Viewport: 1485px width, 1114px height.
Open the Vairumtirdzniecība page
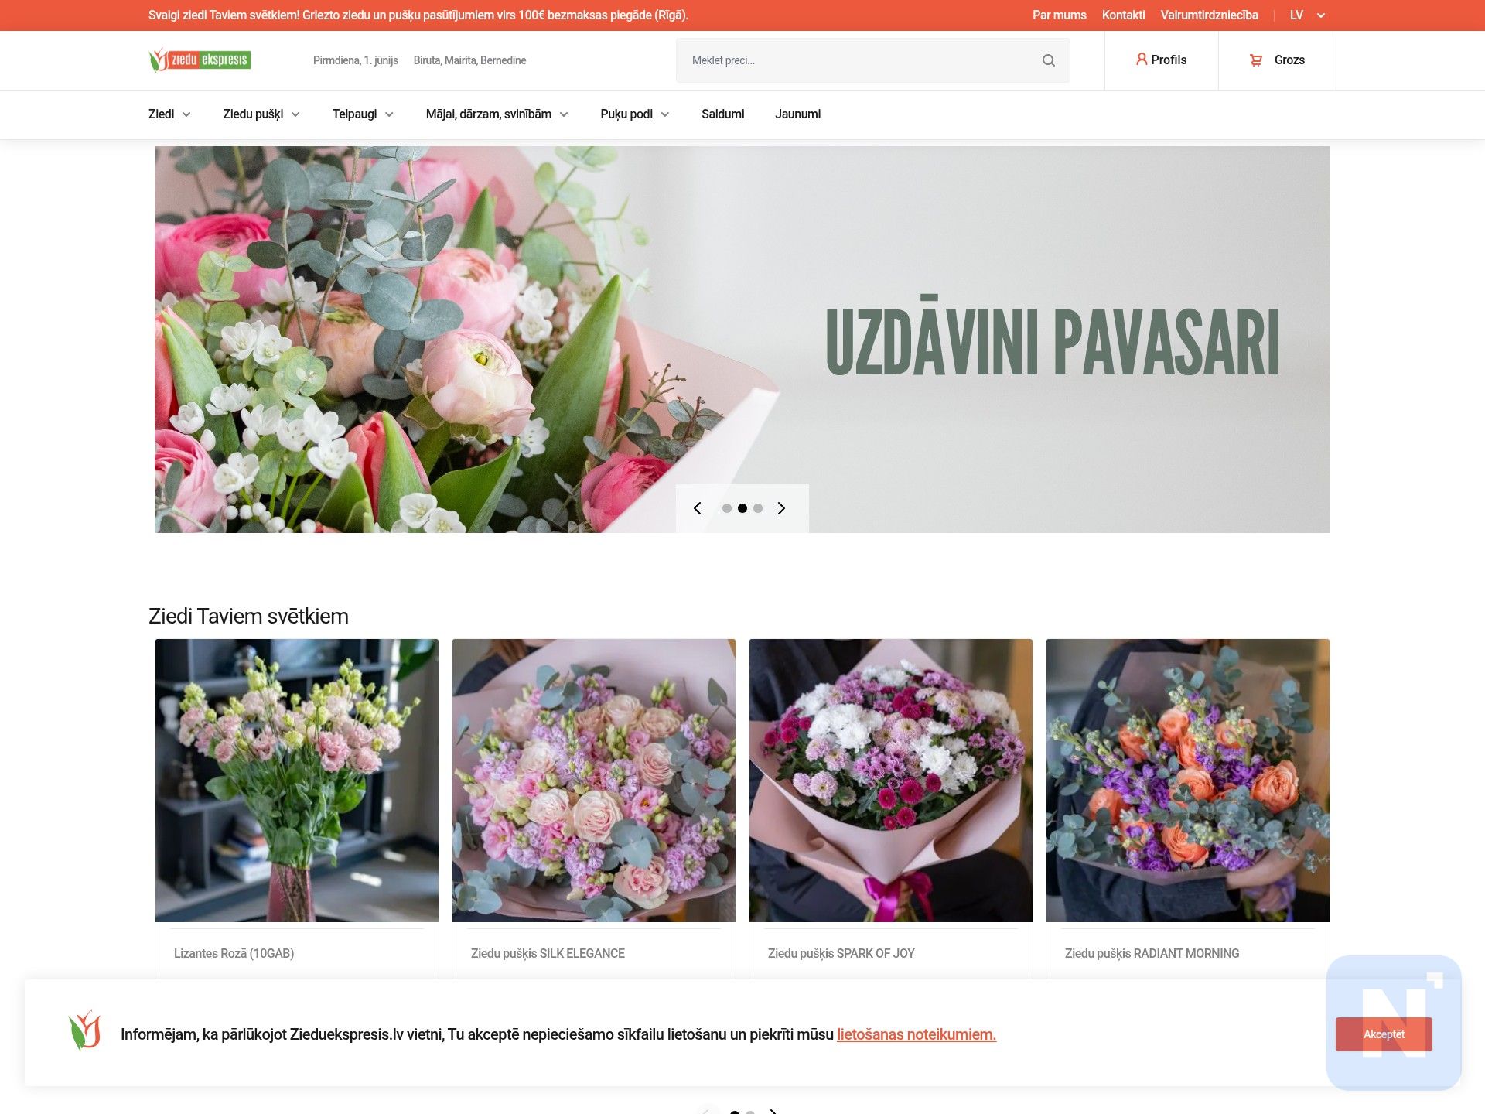1209,15
